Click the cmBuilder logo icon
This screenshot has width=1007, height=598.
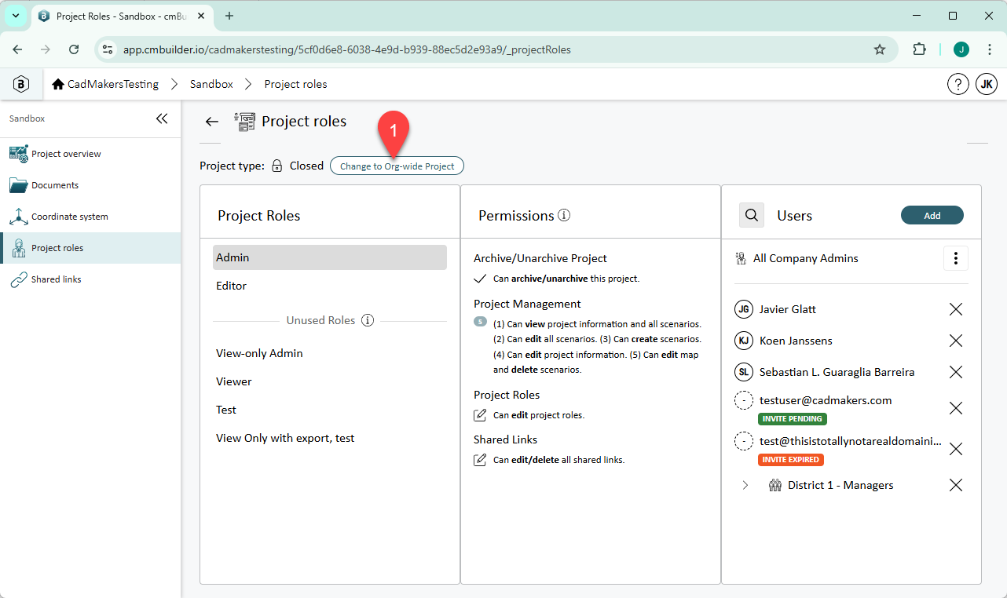(x=21, y=84)
